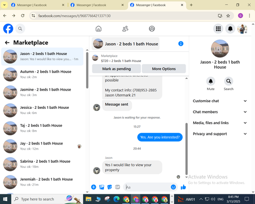The height and width of the screenshot is (204, 255).
Task: Open Sabrina's 2 beds 1 bath conversation
Action: (x=42, y=164)
